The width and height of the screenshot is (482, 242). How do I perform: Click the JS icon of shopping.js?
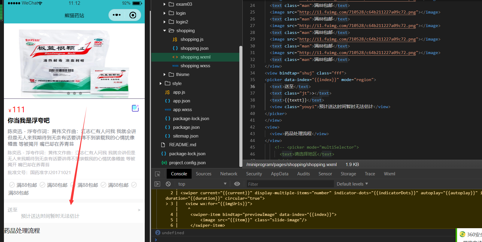pyautogui.click(x=175, y=39)
